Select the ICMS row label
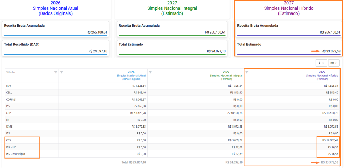This screenshot has width=344, height=168. pyautogui.click(x=9, y=127)
